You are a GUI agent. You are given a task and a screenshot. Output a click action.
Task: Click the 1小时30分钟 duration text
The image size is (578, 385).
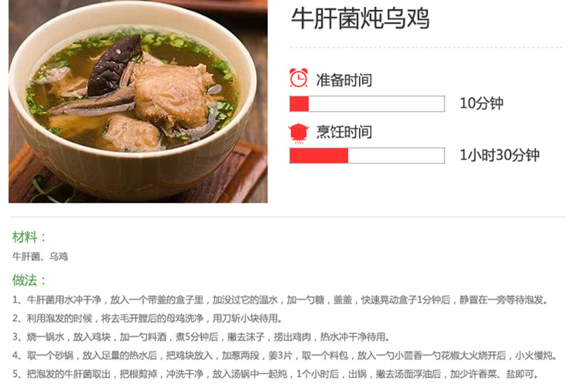click(x=499, y=155)
